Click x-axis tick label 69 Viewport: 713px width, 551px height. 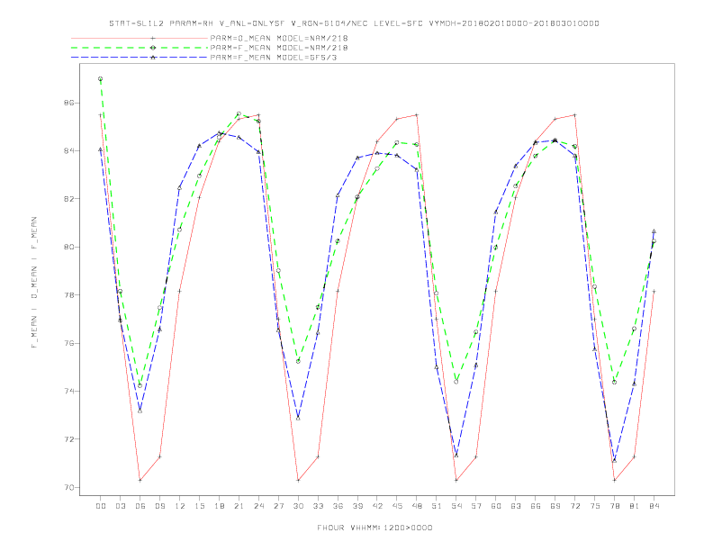(555, 506)
